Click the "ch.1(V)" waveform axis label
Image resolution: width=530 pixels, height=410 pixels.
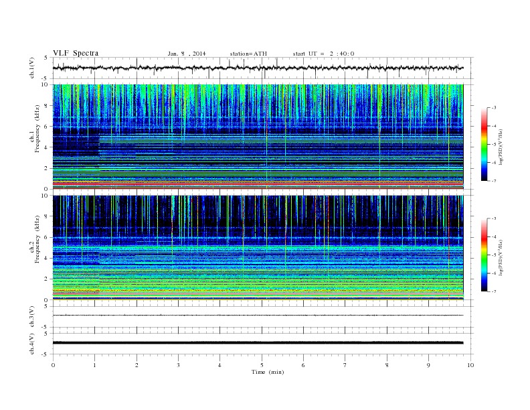(32, 68)
